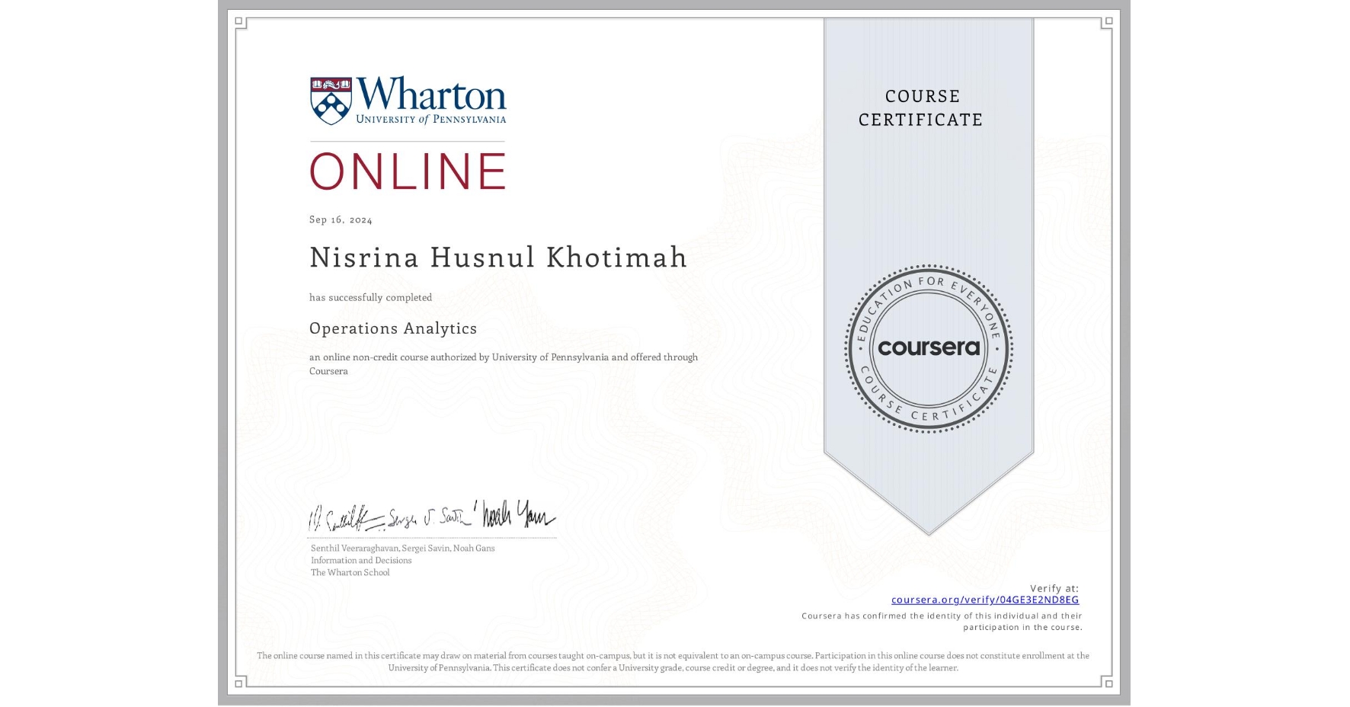
Task: Click the Coursera wordmark inside the seal
Action: (928, 349)
